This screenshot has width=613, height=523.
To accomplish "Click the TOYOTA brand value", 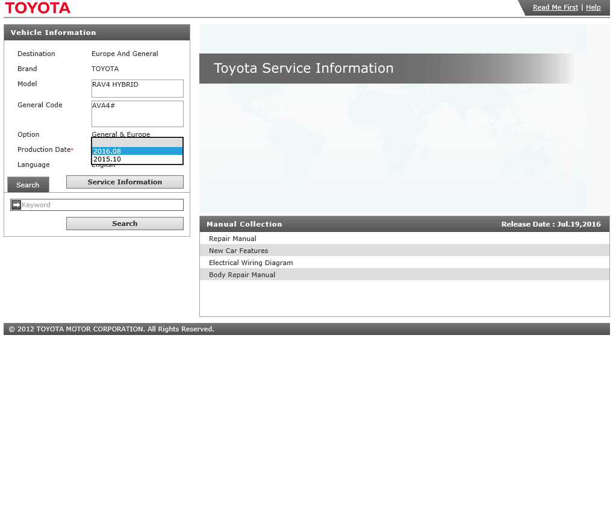I will 105,69.
